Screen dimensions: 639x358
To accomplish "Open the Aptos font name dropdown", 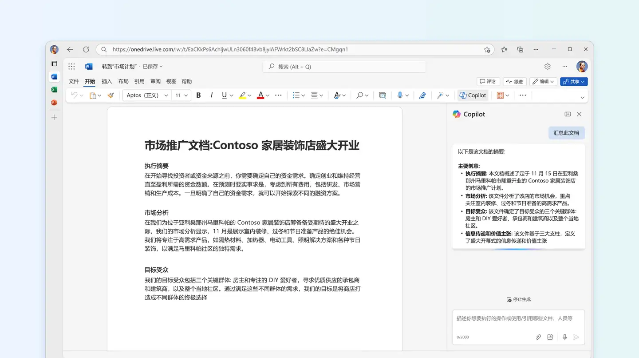I will point(147,95).
